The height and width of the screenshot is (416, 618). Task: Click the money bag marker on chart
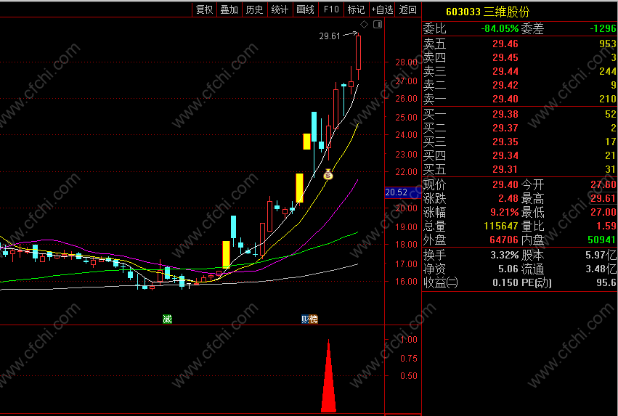328,174
